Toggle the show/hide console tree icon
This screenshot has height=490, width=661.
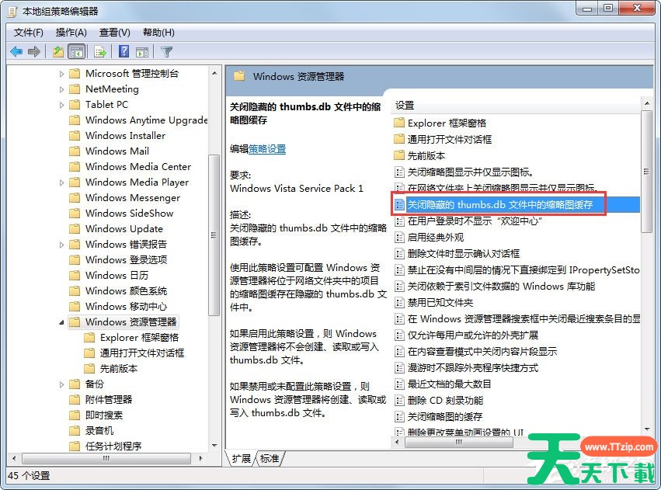point(76,52)
